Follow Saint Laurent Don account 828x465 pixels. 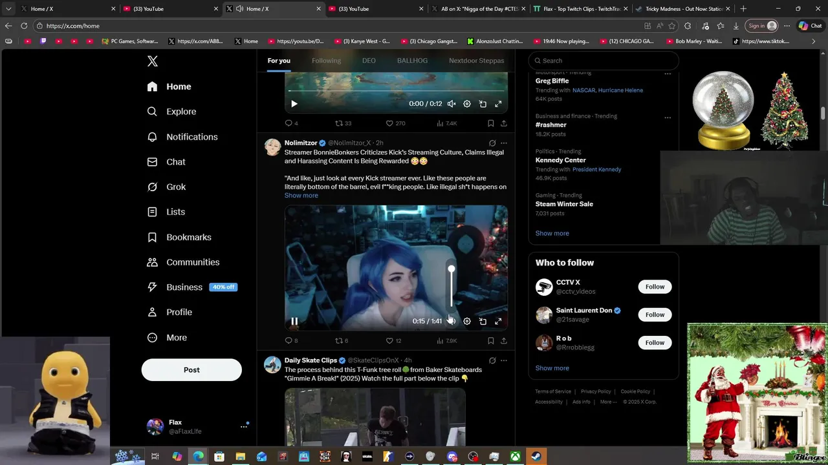point(655,315)
